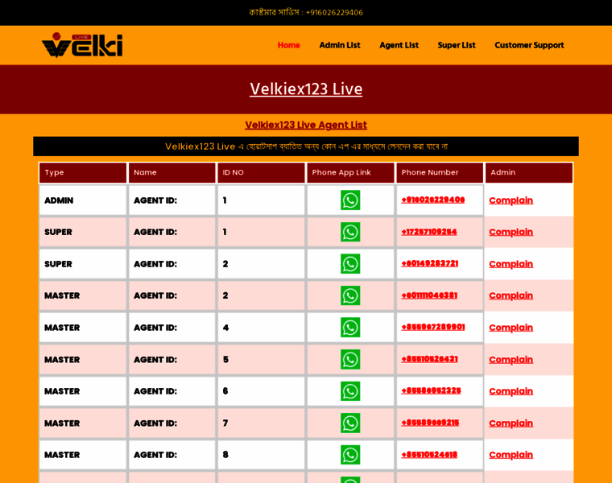Open WhatsApp icon for SUPER agent ID 2
The image size is (612, 483).
(x=350, y=264)
